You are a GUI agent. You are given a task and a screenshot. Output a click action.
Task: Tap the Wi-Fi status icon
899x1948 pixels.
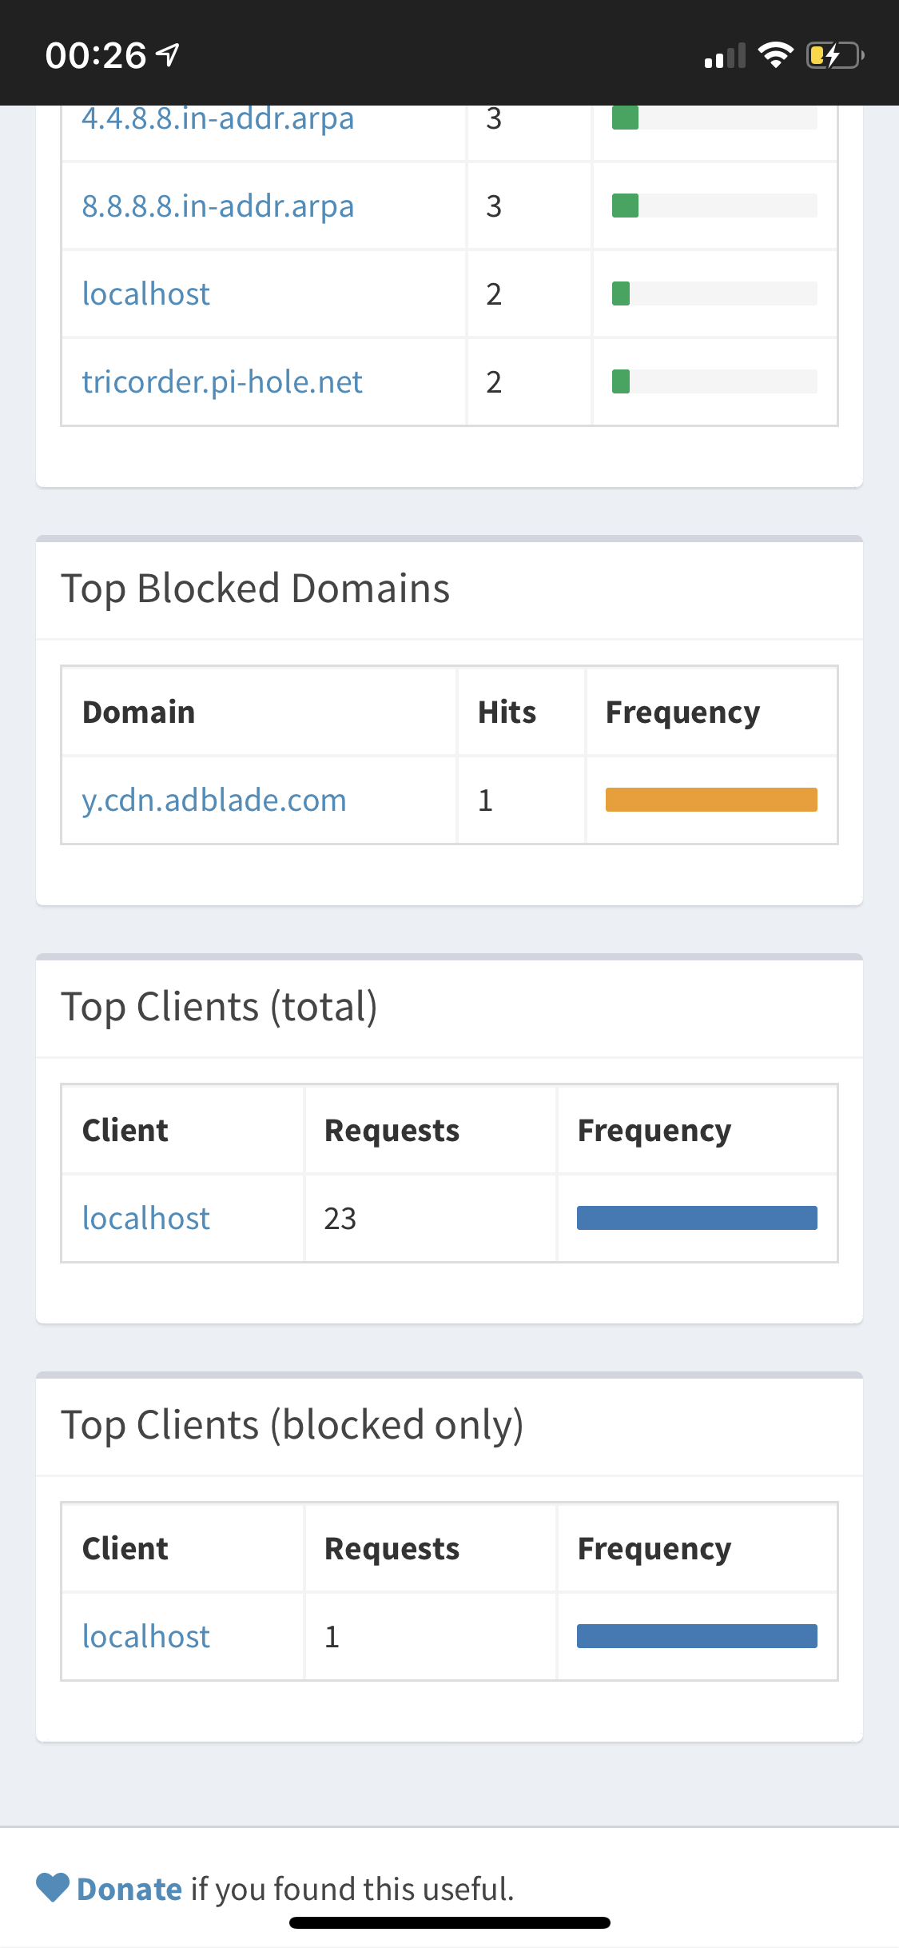[x=775, y=55]
